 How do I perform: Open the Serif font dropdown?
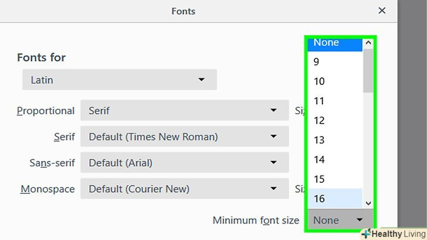[184, 136]
